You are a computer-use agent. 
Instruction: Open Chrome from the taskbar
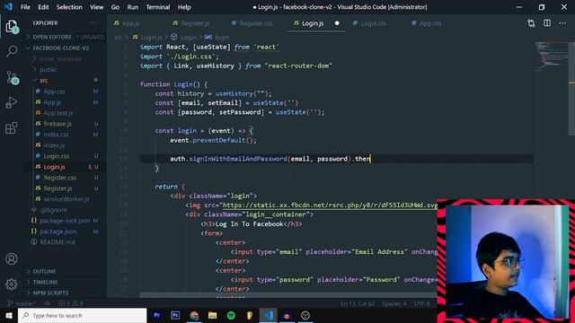(x=194, y=315)
